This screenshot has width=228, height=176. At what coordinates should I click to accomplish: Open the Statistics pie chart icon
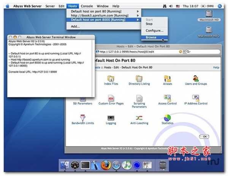click(x=167, y=118)
